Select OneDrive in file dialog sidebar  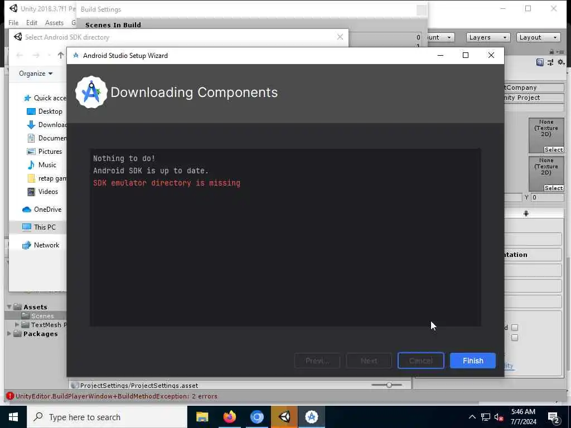42,210
